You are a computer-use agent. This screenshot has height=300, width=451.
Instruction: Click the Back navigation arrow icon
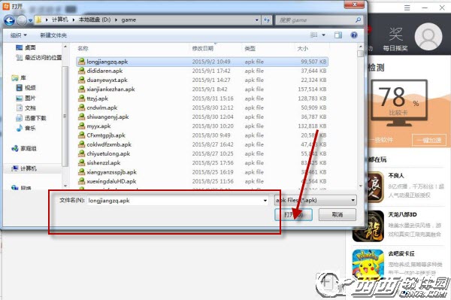10,20
